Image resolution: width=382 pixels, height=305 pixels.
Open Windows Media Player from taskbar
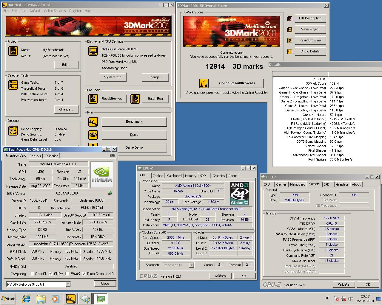(x=56, y=299)
